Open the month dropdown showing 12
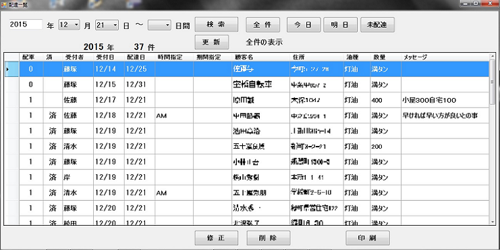This screenshot has width=500, height=250. coord(69,24)
